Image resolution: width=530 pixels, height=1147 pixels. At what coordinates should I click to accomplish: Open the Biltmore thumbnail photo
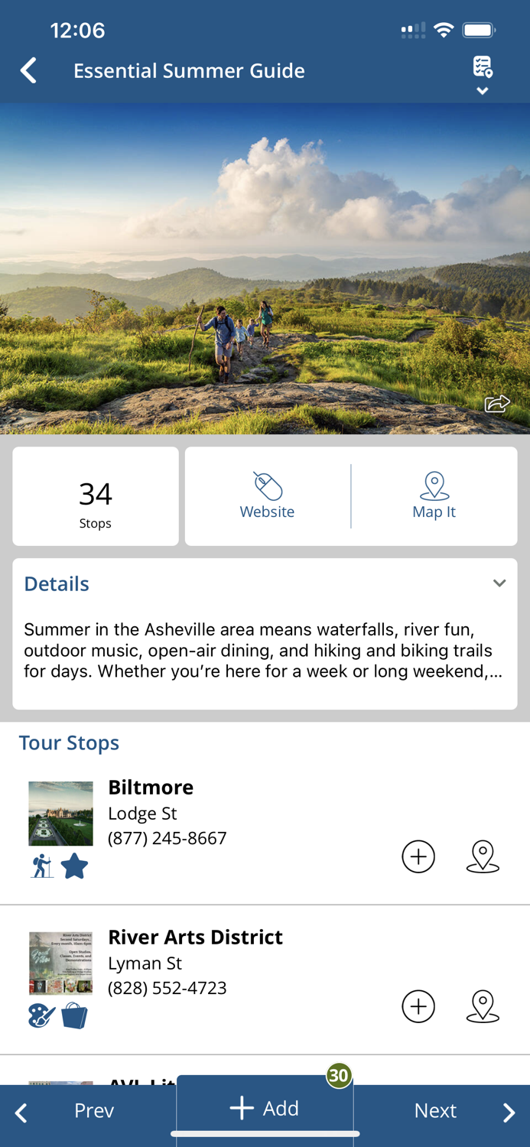coord(60,813)
